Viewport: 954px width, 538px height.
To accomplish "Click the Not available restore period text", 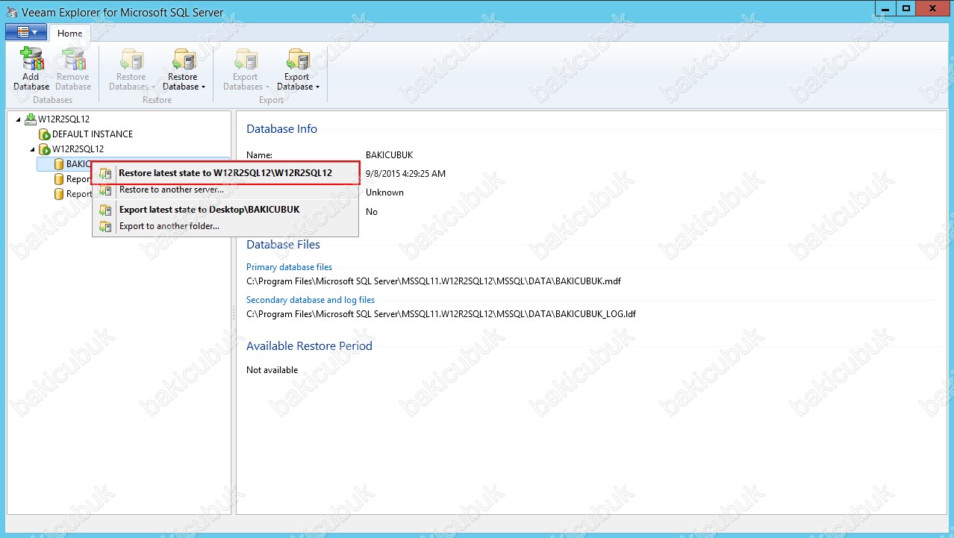I will click(272, 370).
